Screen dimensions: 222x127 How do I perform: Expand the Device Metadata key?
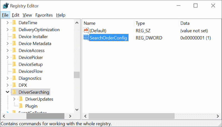[x=7, y=44]
